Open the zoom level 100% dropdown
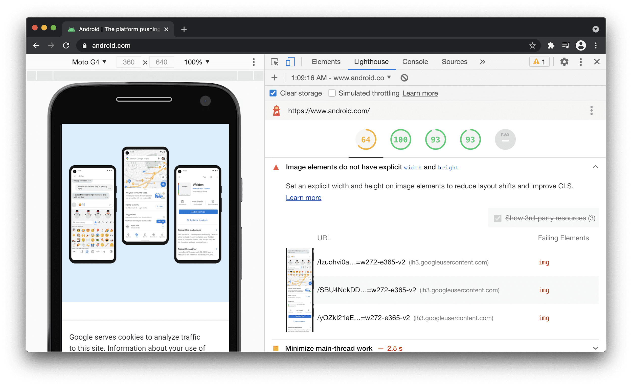 (196, 62)
